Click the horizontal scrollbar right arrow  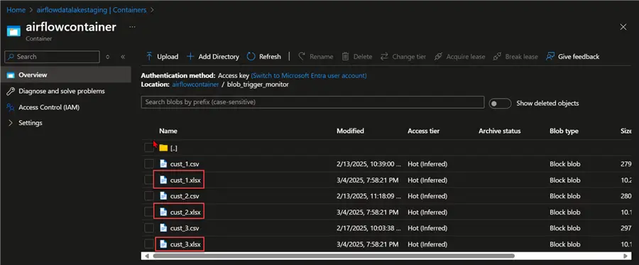pyautogui.click(x=626, y=256)
